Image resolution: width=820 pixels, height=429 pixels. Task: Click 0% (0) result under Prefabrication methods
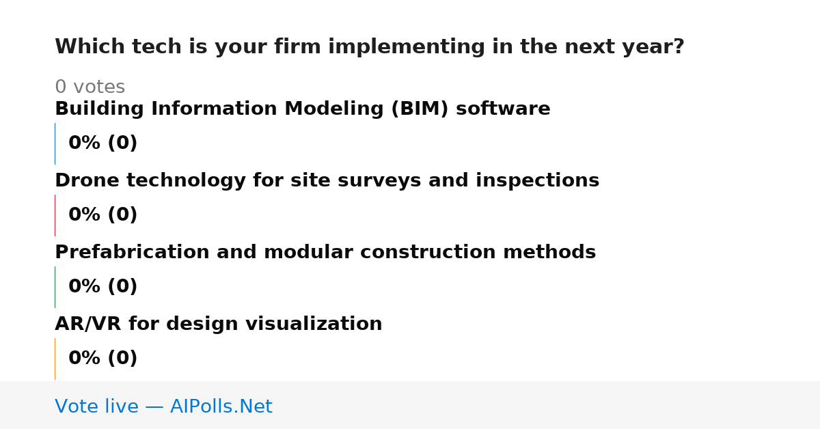[102, 287]
